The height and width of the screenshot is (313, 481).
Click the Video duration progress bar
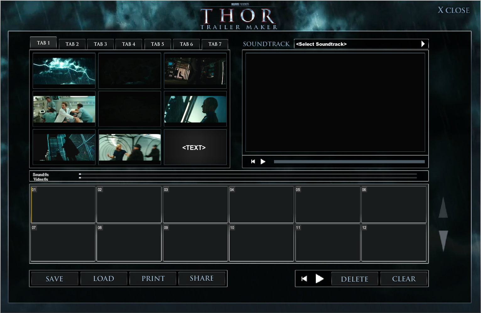(x=248, y=178)
